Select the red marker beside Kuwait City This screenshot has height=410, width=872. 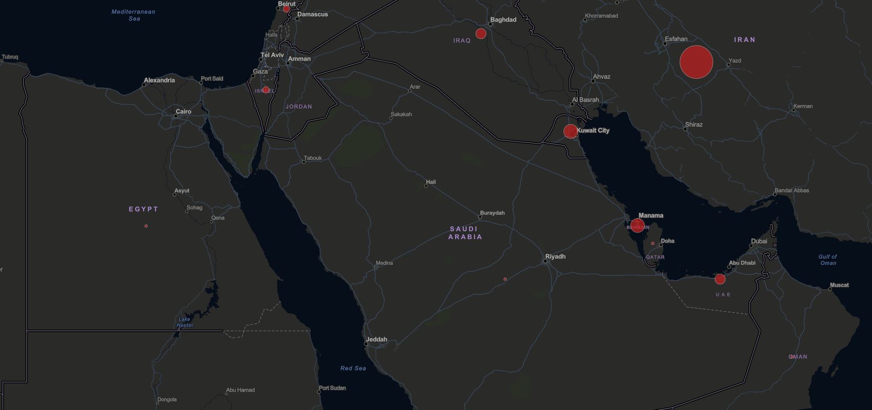(570, 131)
